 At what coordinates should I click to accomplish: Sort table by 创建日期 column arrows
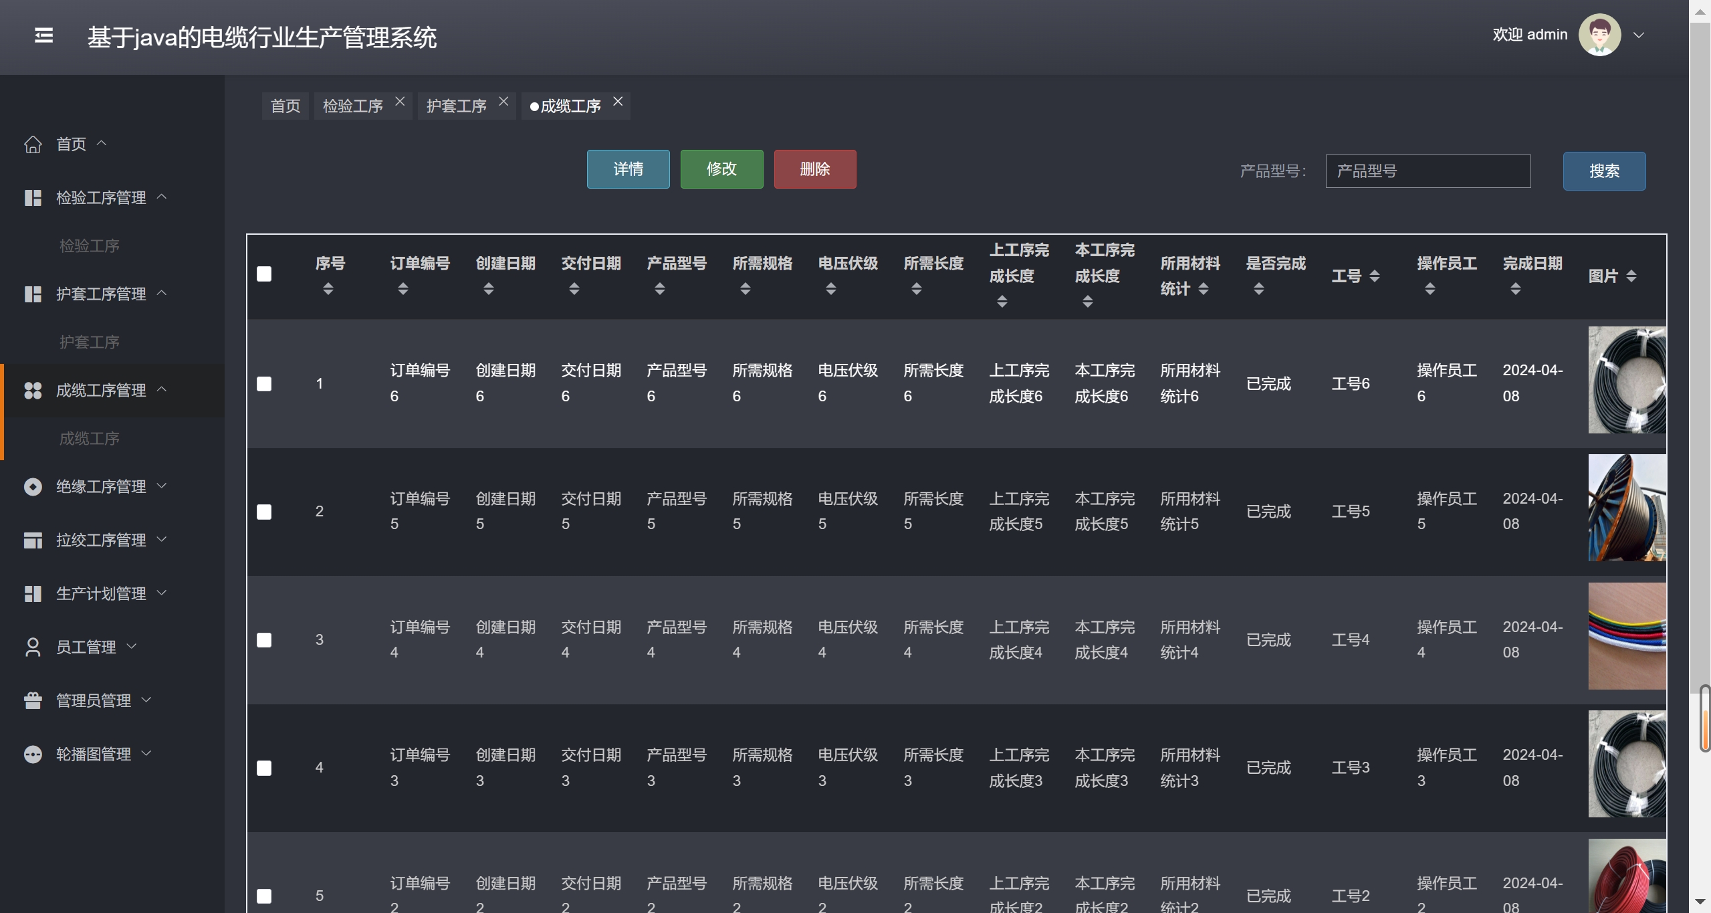(488, 289)
